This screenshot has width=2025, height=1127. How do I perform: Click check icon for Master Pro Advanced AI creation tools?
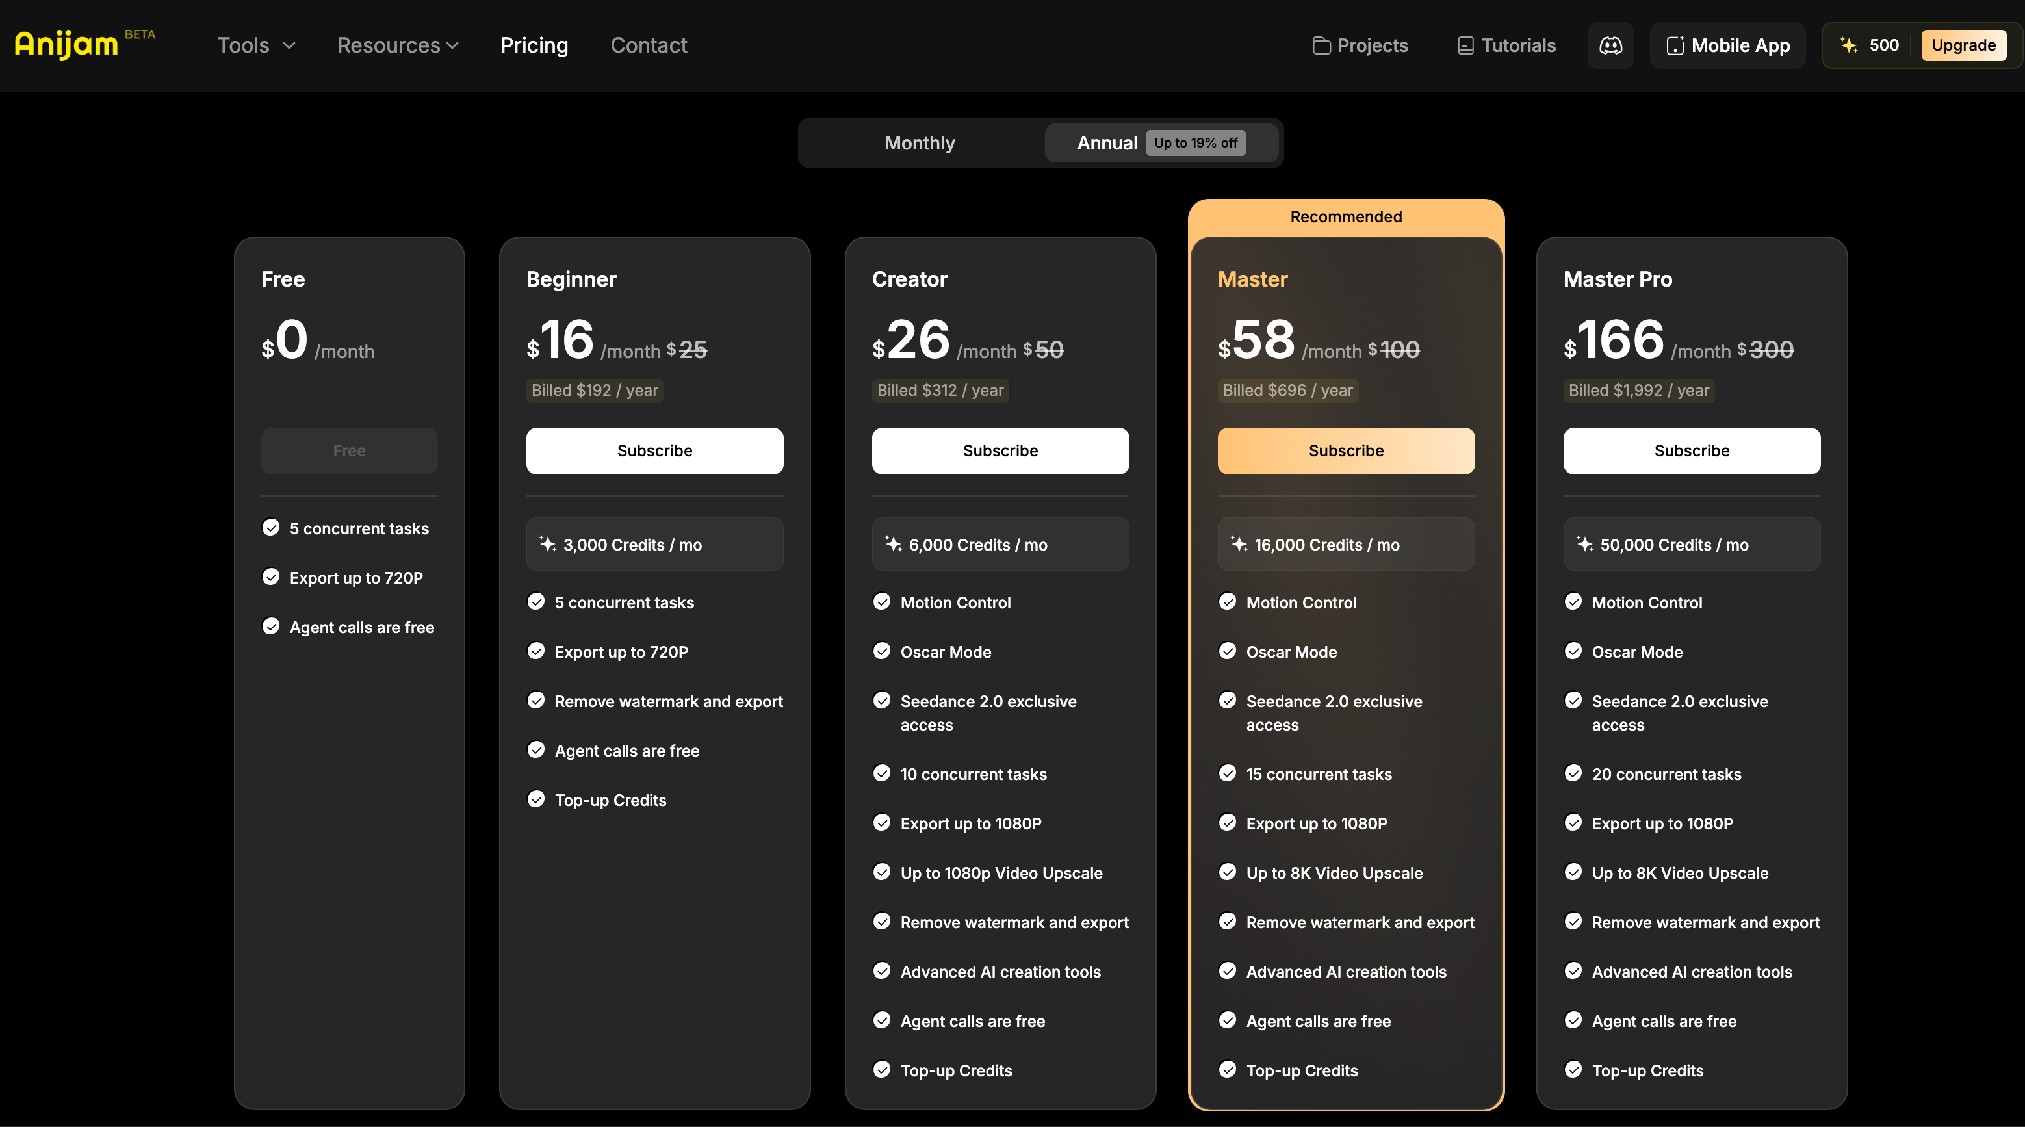1573,970
